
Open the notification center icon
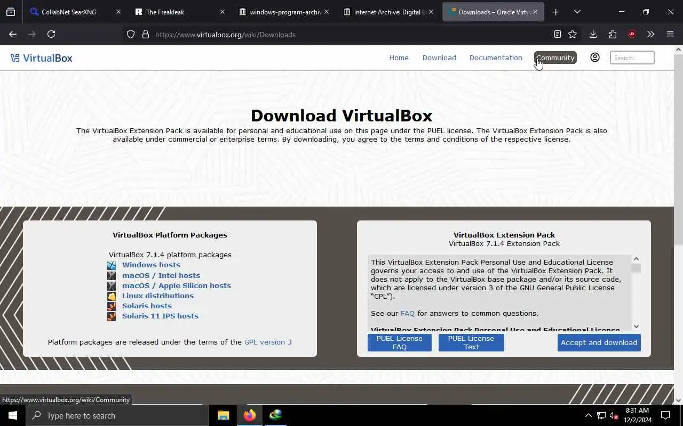click(x=665, y=415)
